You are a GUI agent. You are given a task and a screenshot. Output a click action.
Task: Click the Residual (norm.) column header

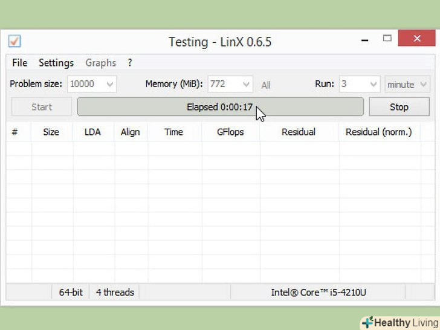(x=379, y=132)
